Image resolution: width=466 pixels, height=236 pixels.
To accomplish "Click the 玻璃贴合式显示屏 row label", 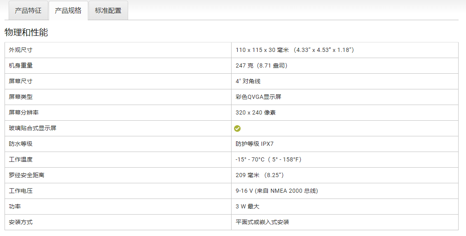I will point(32,128).
